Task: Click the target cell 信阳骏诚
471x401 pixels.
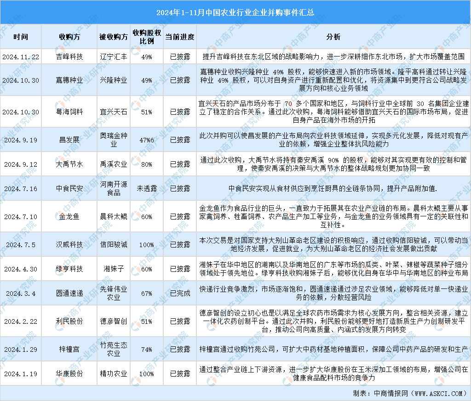Action: pos(114,244)
